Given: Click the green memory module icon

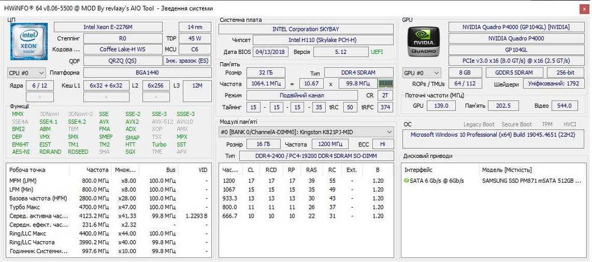Looking at the screenshot, I should (x=386, y=83).
